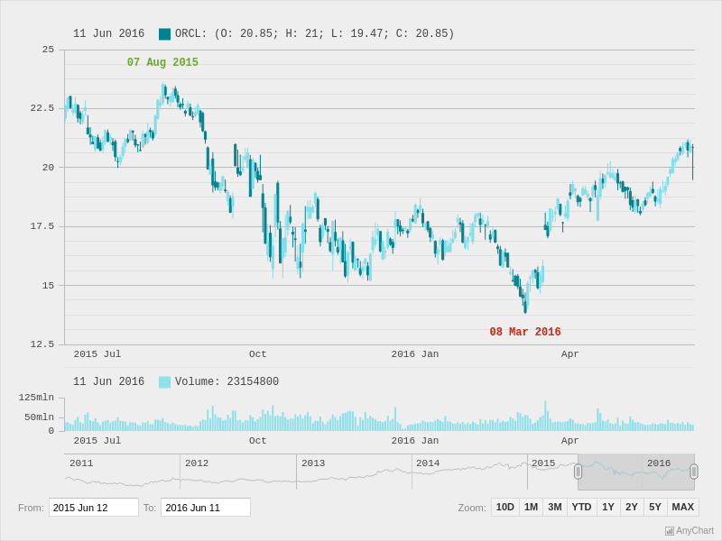Click the 2014 label in the scroller

pyautogui.click(x=428, y=463)
